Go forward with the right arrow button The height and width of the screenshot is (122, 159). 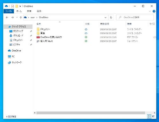point(12,17)
